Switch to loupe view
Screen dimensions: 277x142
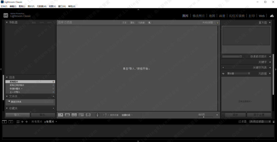point(67,115)
